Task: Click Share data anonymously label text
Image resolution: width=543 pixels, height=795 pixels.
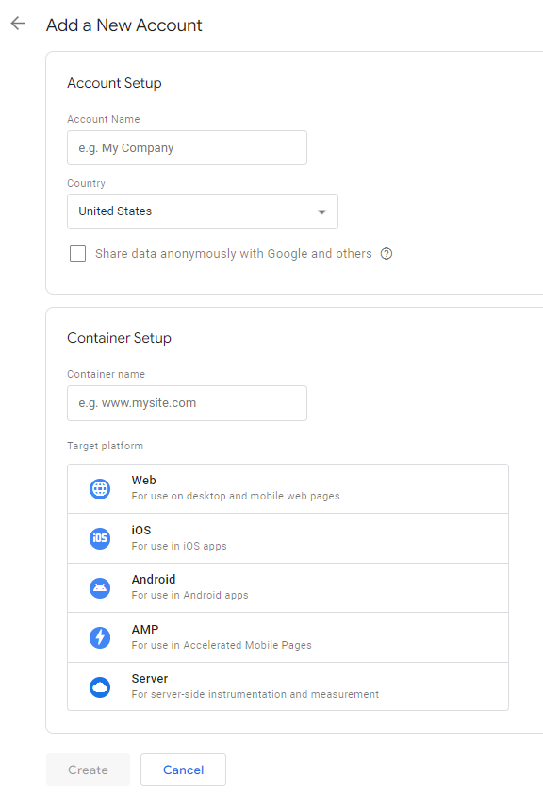Action: [x=233, y=253]
